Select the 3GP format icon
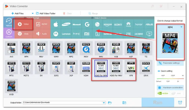The width and height of the screenshot is (189, 110). pos(71,67)
